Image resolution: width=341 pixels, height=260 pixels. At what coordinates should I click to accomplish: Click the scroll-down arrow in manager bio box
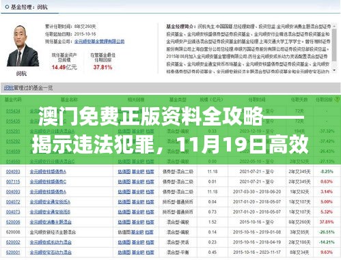point(334,70)
